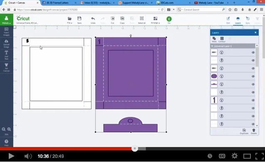
Task: Open the browser search engine dropdown
Action: pos(180,10)
